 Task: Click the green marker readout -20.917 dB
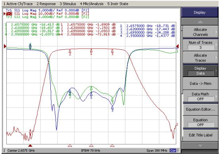point(50,31)
